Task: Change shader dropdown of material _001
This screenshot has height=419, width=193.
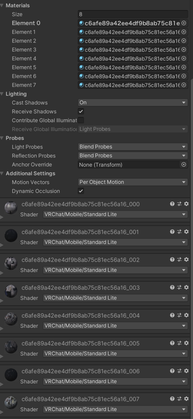Action: click(115, 242)
